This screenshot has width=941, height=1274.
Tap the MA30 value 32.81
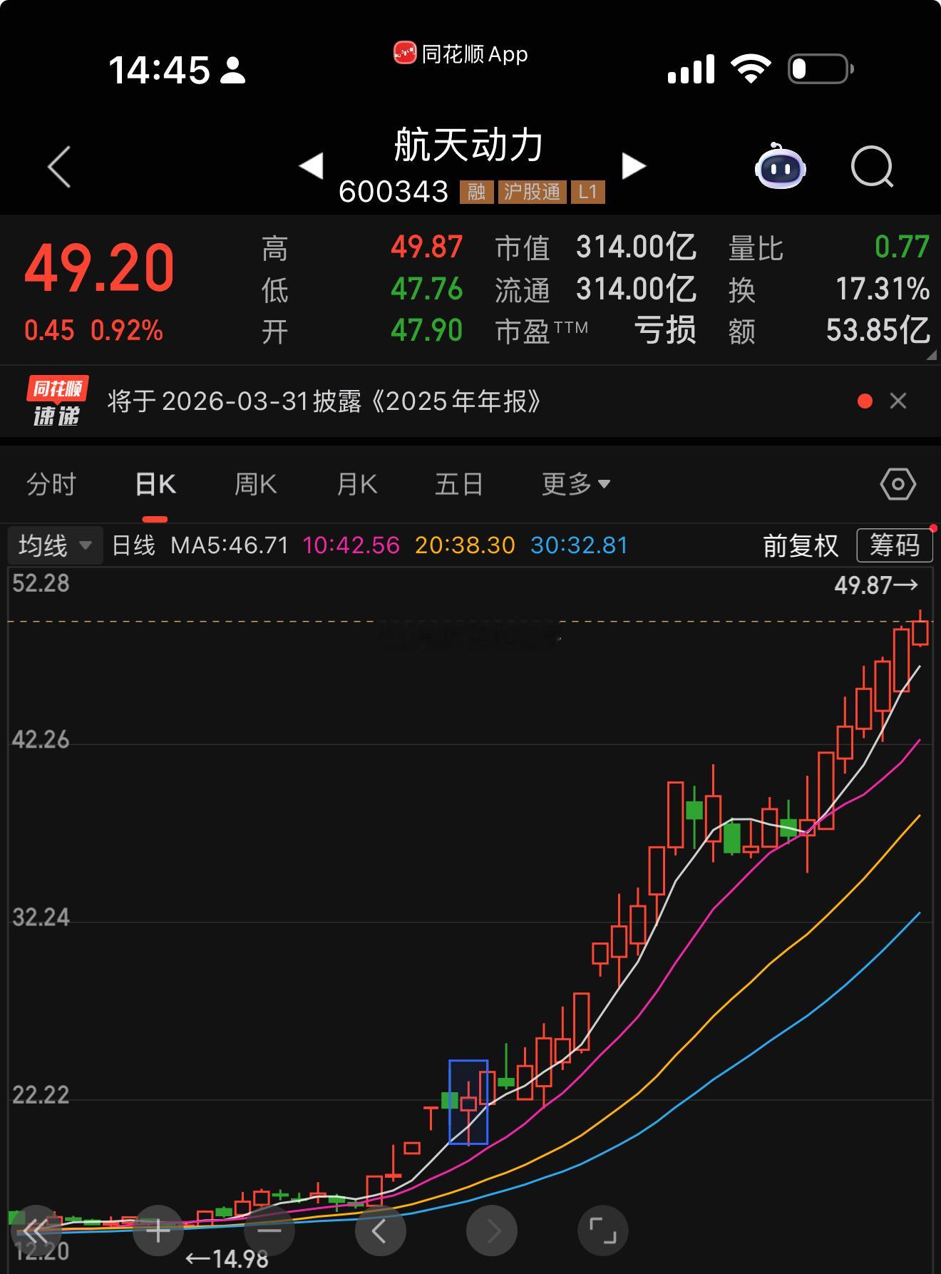pyautogui.click(x=580, y=545)
